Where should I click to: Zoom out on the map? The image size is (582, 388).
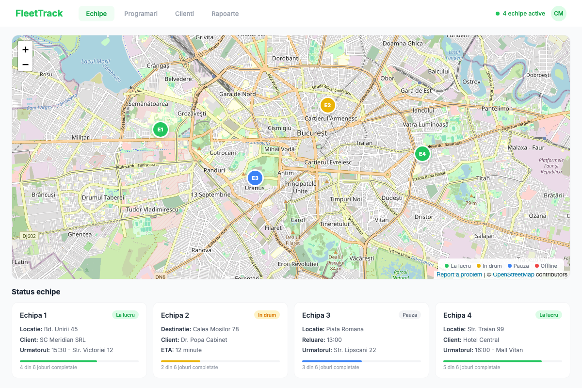click(25, 64)
